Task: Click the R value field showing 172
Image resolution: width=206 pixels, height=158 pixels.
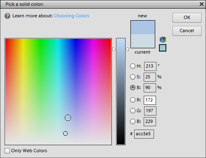Action: 150,100
